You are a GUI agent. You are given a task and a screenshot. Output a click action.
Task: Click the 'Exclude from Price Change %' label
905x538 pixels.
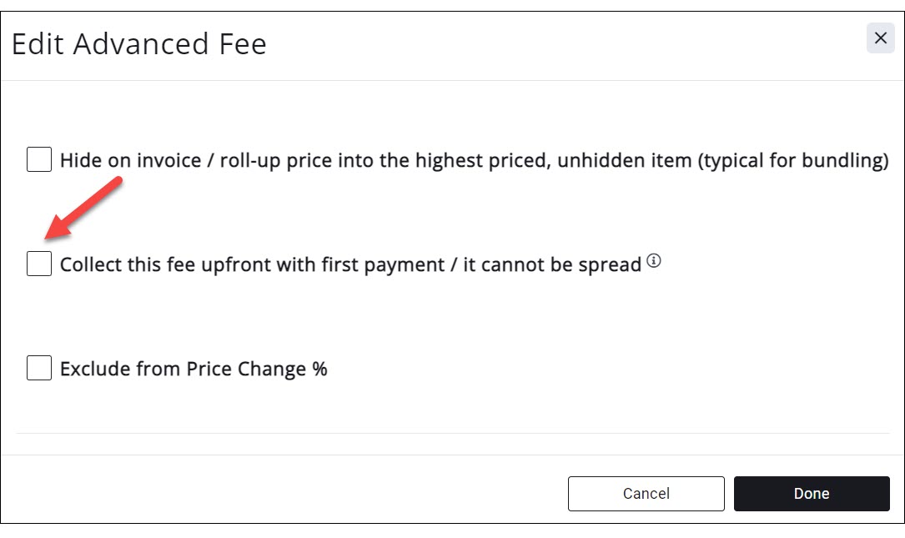[194, 369]
